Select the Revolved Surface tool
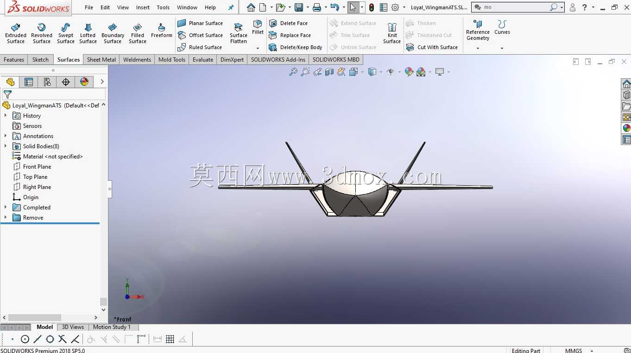 [x=42, y=33]
